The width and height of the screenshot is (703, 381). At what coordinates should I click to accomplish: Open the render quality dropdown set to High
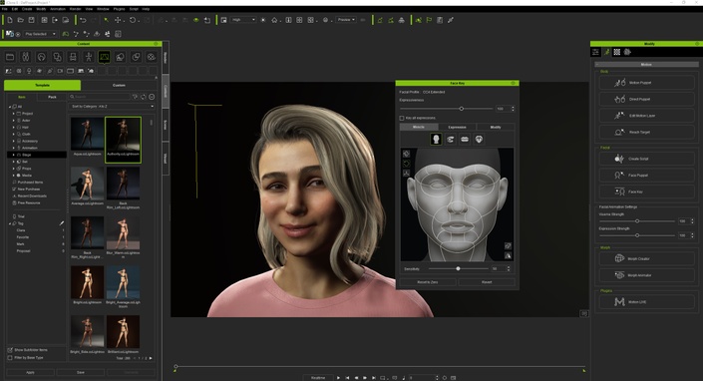243,20
